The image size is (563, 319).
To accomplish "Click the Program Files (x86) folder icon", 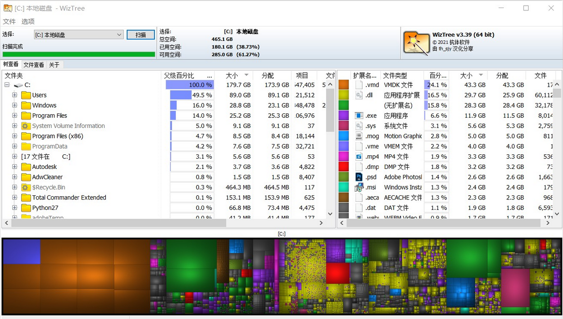I will 26,136.
